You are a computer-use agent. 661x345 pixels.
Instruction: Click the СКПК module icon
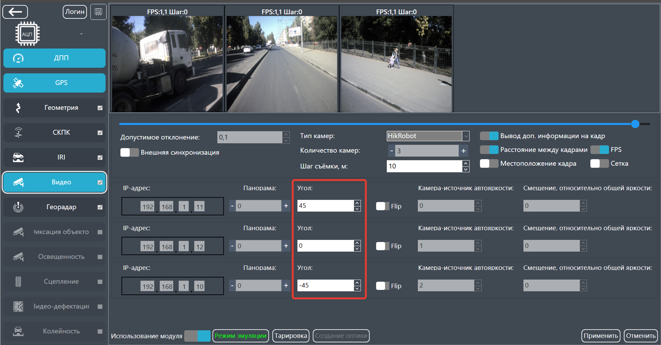pyautogui.click(x=18, y=132)
